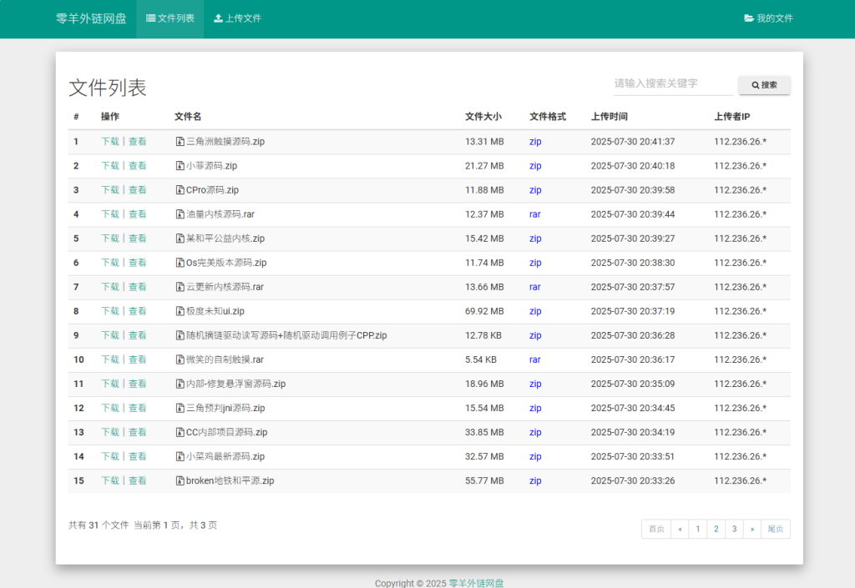Open the 上传文件 navigation tab
The height and width of the screenshot is (588, 855).
coord(237,18)
